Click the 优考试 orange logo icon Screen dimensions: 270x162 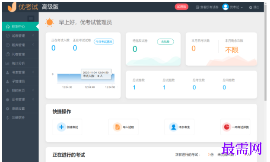click(x=12, y=7)
